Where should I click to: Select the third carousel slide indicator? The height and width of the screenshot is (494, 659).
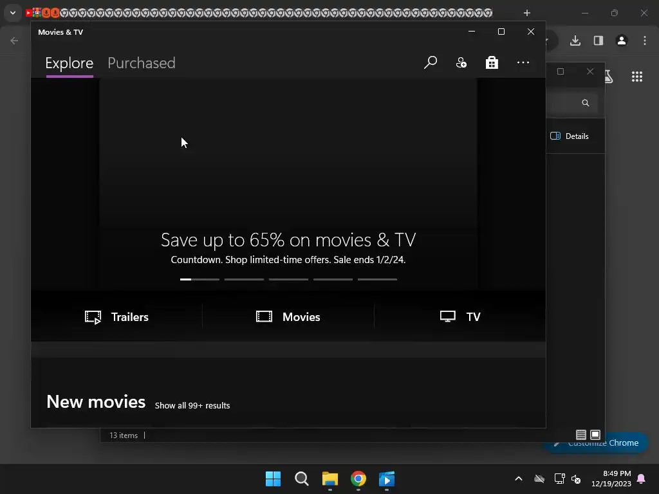click(x=288, y=279)
